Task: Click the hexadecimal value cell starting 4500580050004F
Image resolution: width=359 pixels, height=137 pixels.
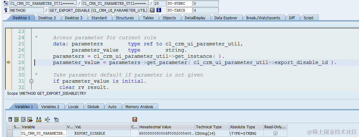Action: click(x=167, y=133)
